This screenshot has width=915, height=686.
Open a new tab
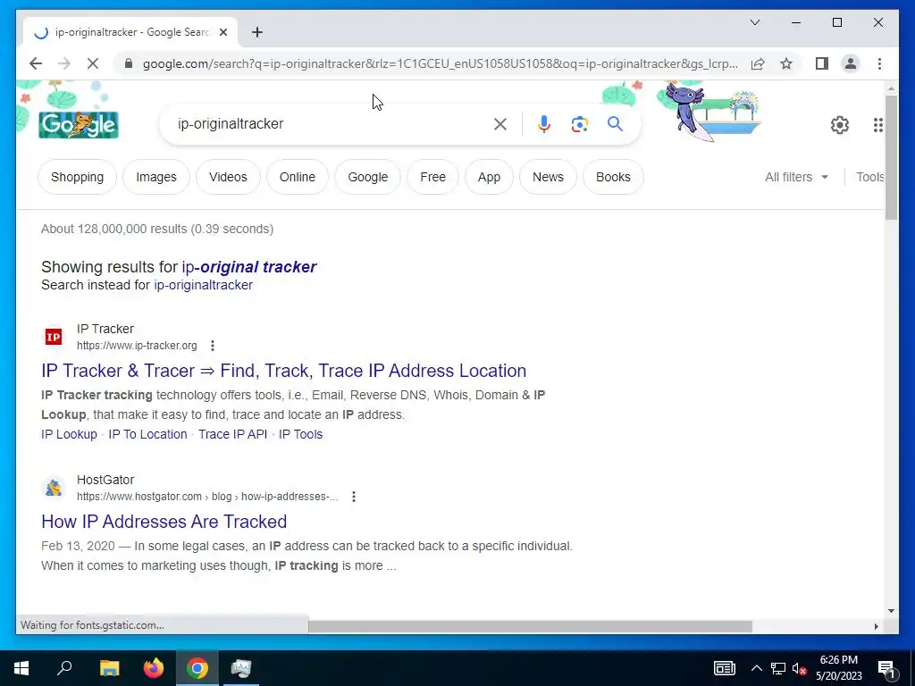(257, 32)
